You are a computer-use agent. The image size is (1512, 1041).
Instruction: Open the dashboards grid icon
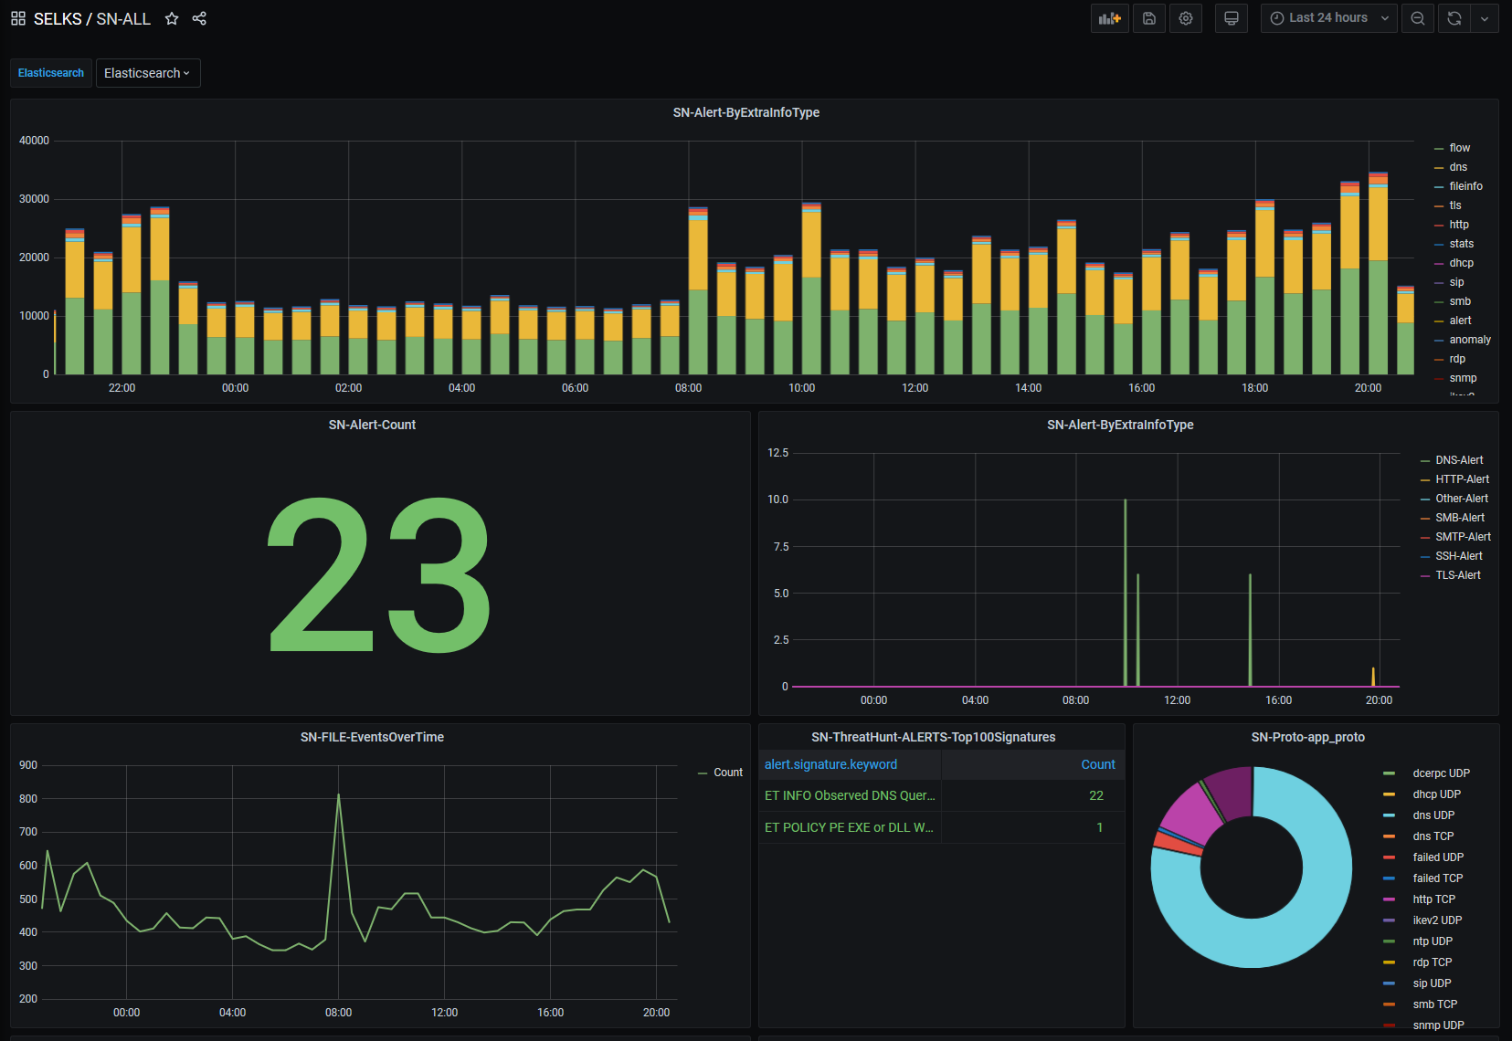(18, 18)
